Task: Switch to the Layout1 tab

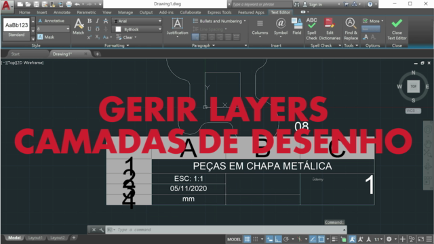Action: pos(35,238)
